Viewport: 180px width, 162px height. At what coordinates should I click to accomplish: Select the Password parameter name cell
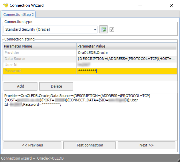point(40,71)
